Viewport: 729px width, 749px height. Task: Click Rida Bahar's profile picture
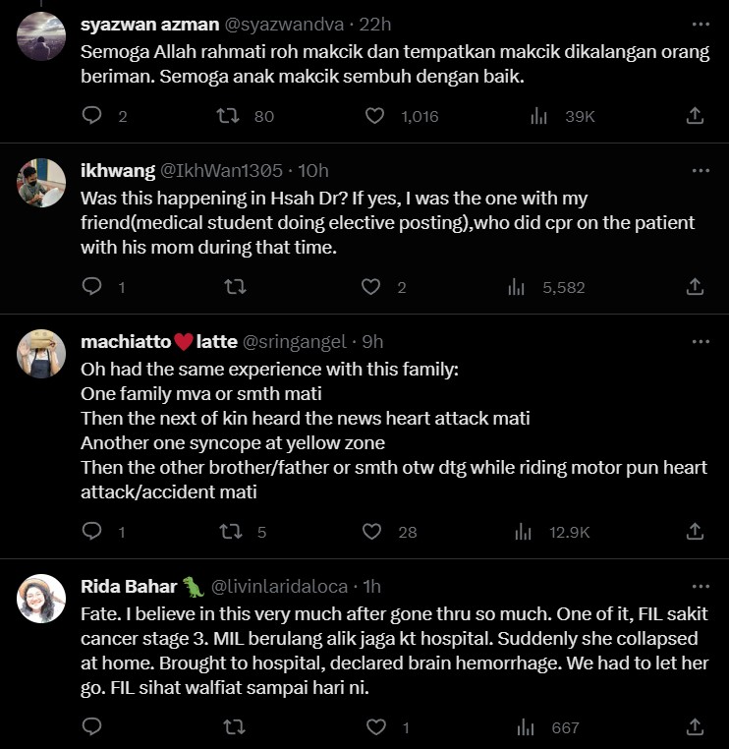[42, 598]
